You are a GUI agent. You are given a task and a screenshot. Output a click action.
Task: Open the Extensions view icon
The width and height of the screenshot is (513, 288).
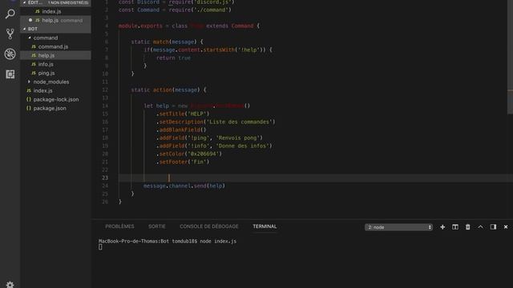(10, 74)
